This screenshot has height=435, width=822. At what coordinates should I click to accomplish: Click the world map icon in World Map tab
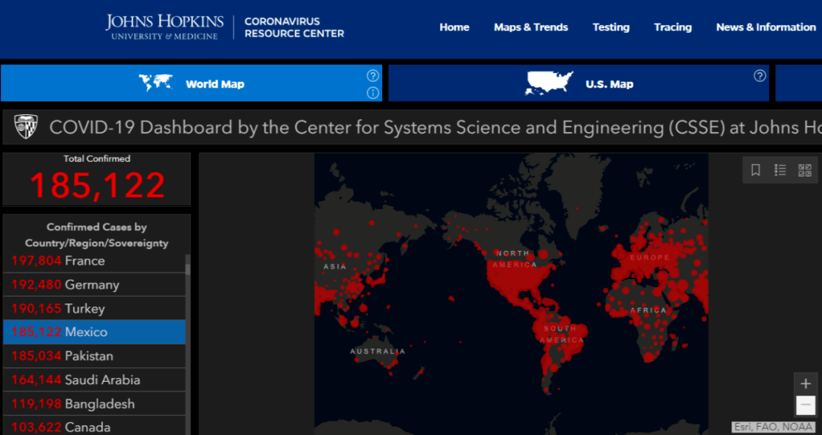[x=156, y=82]
